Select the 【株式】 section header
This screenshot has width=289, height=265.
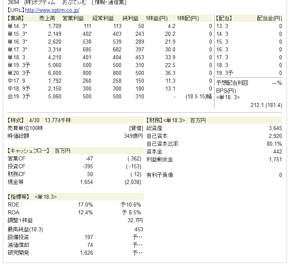16,121
